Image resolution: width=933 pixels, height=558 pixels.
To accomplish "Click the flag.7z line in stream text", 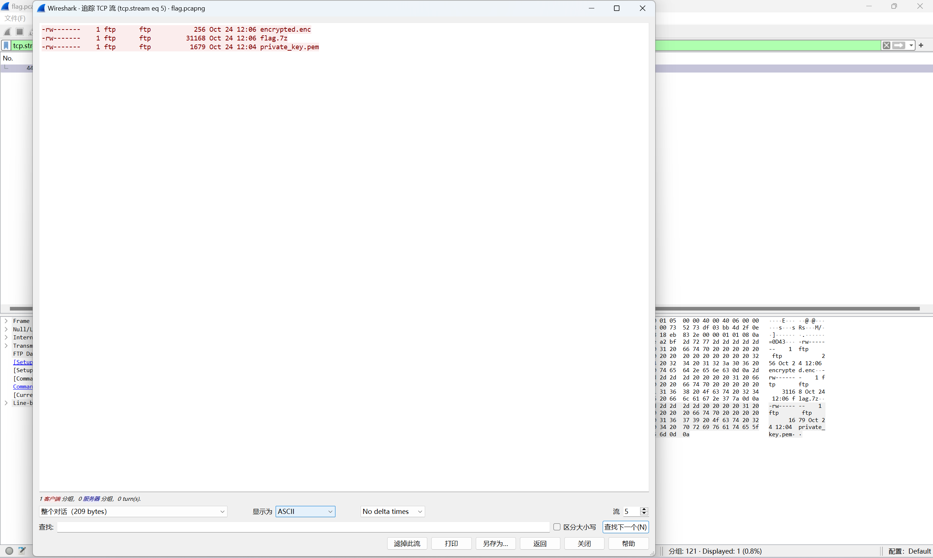I will tap(164, 38).
